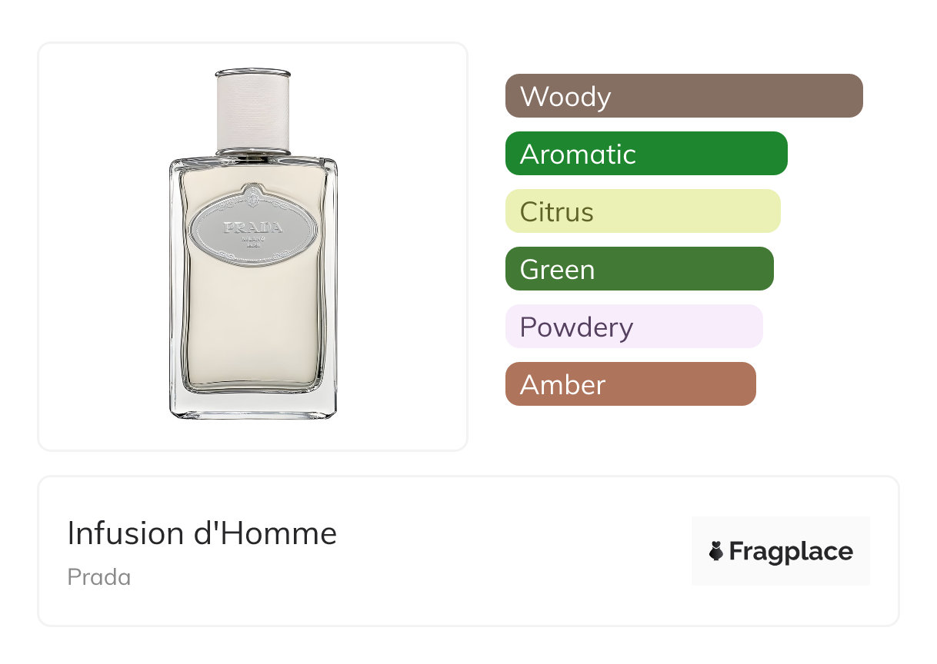Click the Amber accord bar

630,384
